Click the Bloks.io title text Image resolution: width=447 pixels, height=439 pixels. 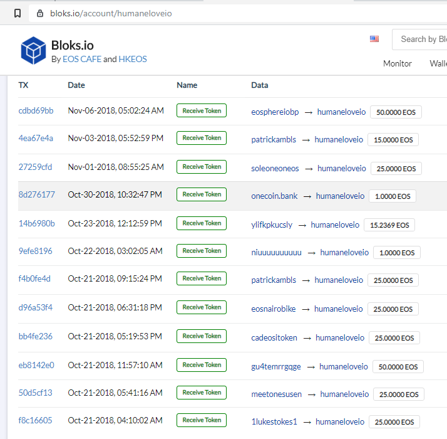coord(73,45)
